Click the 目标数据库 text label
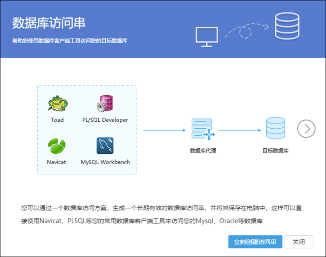The image size is (326, 257). (x=275, y=151)
